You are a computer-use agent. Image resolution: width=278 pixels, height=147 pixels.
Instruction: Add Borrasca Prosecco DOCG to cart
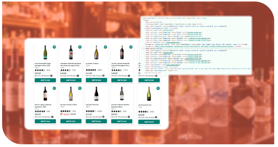click(71, 121)
